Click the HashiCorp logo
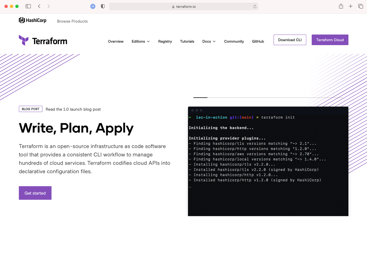367x269 pixels. 32,20
